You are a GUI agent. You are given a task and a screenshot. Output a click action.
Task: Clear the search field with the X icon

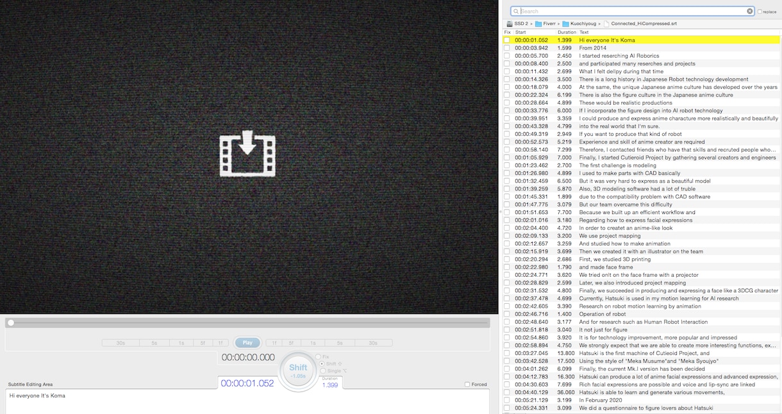click(x=750, y=12)
